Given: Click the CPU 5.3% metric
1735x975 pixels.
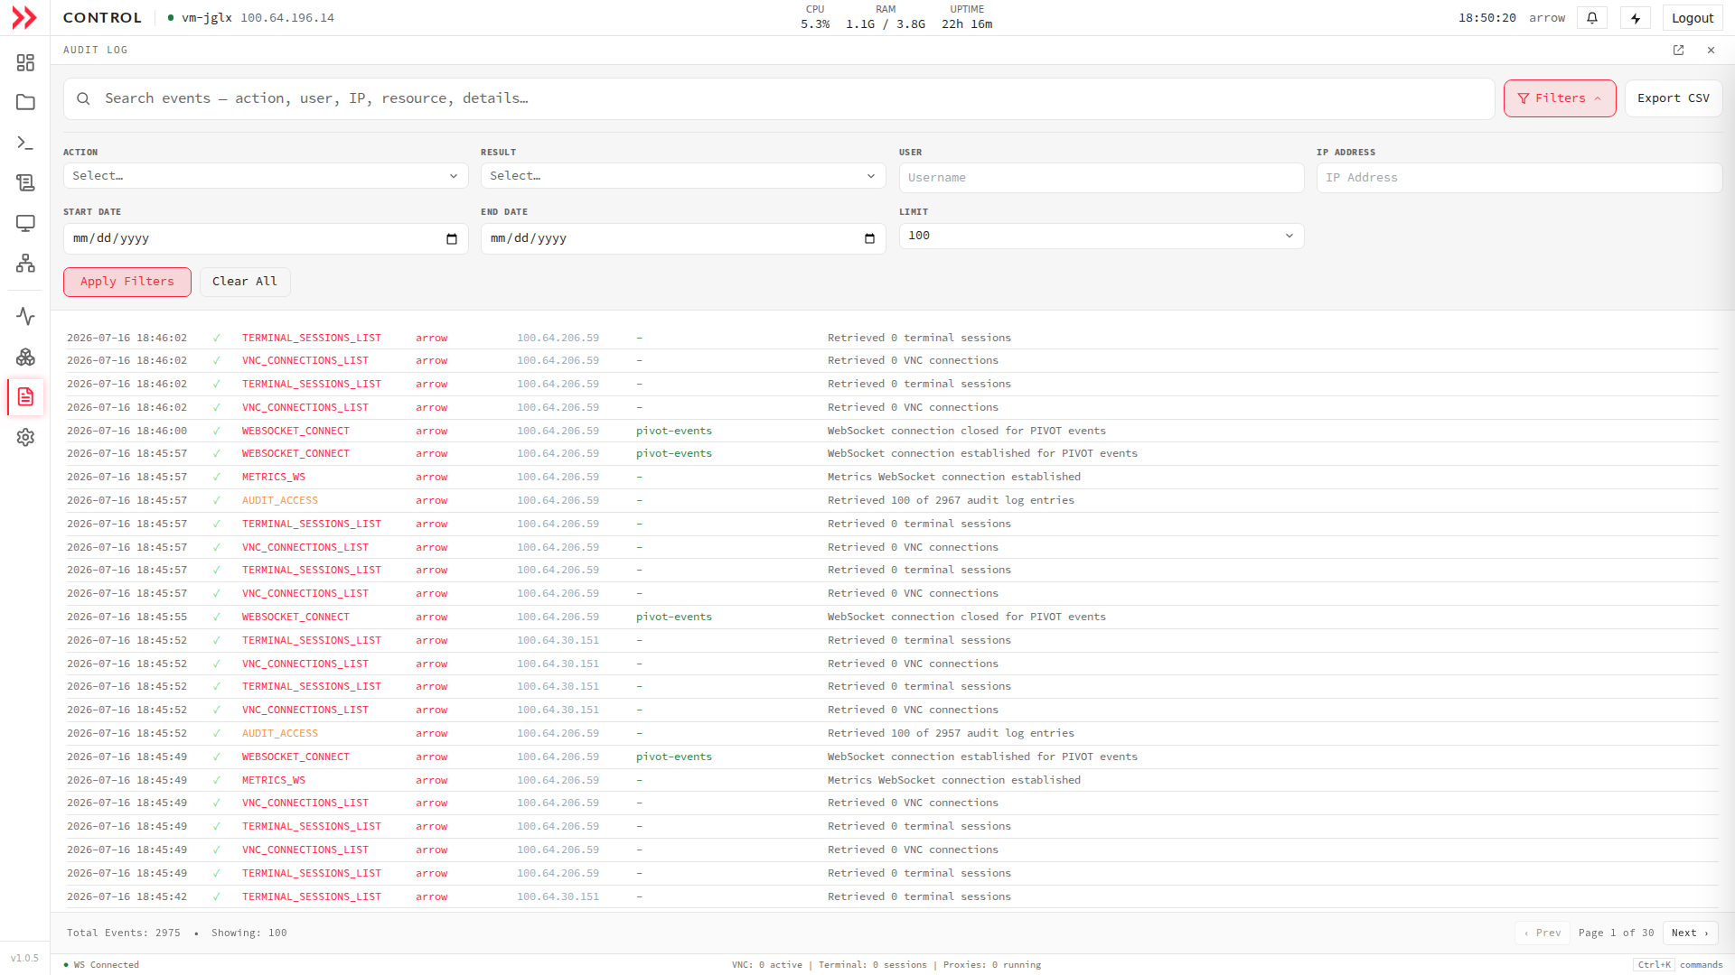Looking at the screenshot, I should pos(815,17).
